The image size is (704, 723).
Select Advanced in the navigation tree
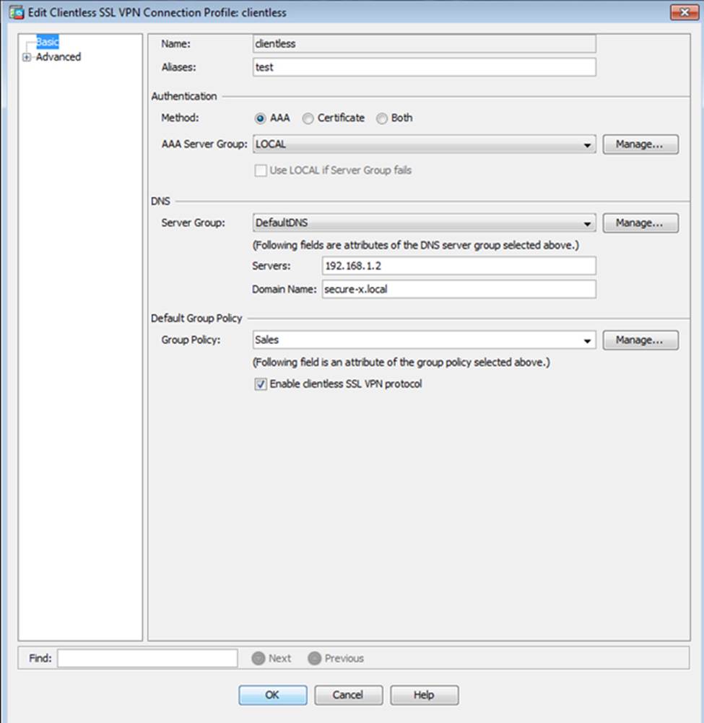[x=58, y=57]
